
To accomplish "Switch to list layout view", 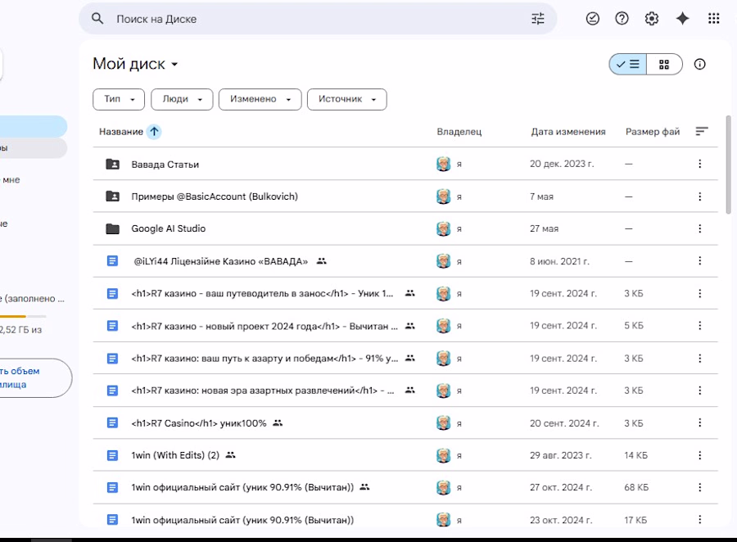I will (628, 65).
